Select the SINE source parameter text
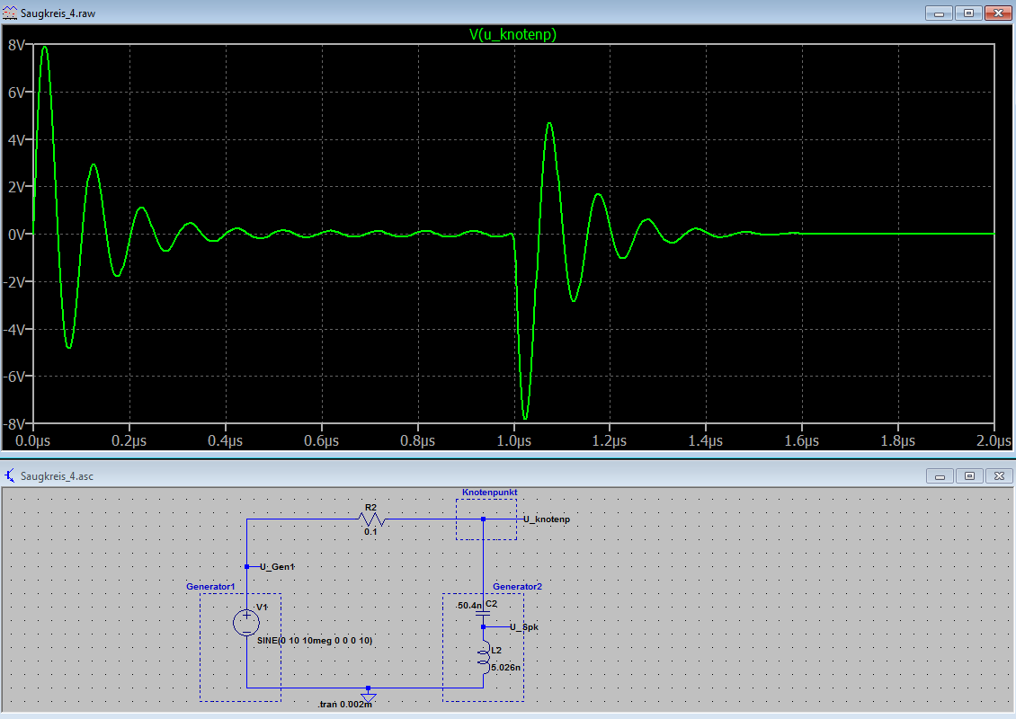 [x=314, y=640]
